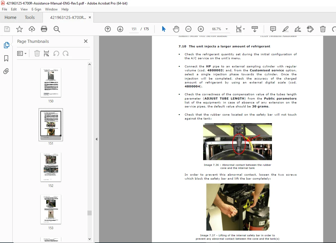Open the Window menu
The width and height of the screenshot is (336, 243).
coord(51,9)
